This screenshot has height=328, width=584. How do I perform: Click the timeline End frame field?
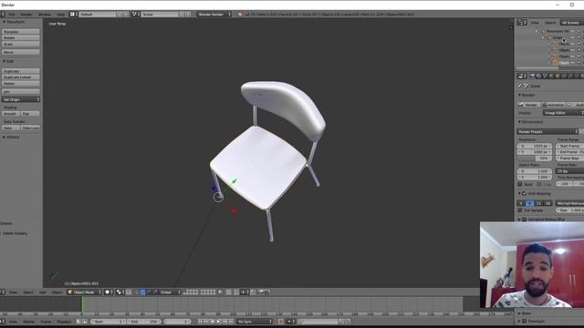click(144, 322)
